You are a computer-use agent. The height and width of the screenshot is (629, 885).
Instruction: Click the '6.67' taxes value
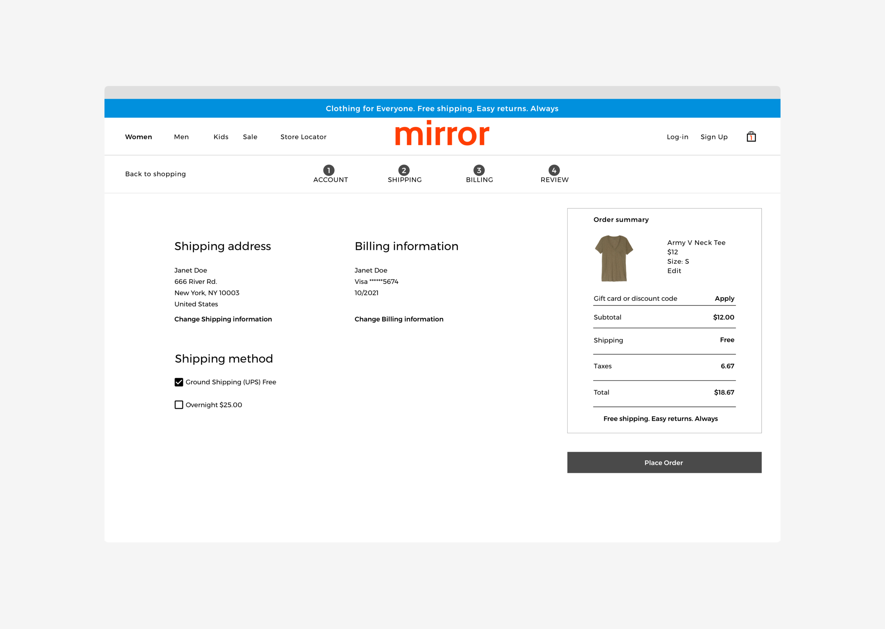[x=727, y=366]
